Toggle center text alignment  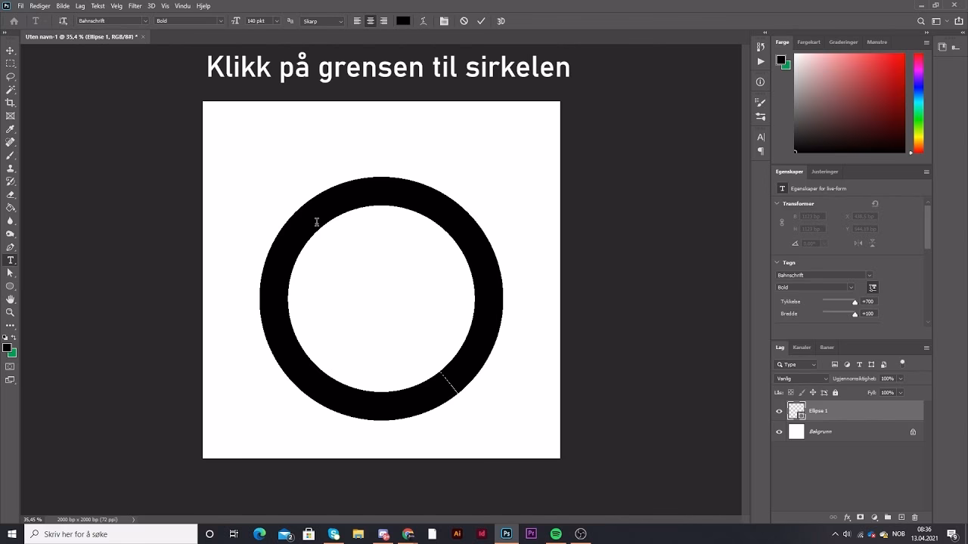(x=370, y=20)
